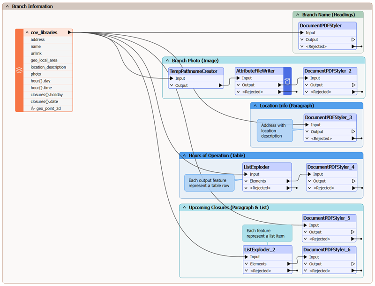
Task: Click DocumentPDFStyler_4 Output port triangle
Action: click(354, 181)
